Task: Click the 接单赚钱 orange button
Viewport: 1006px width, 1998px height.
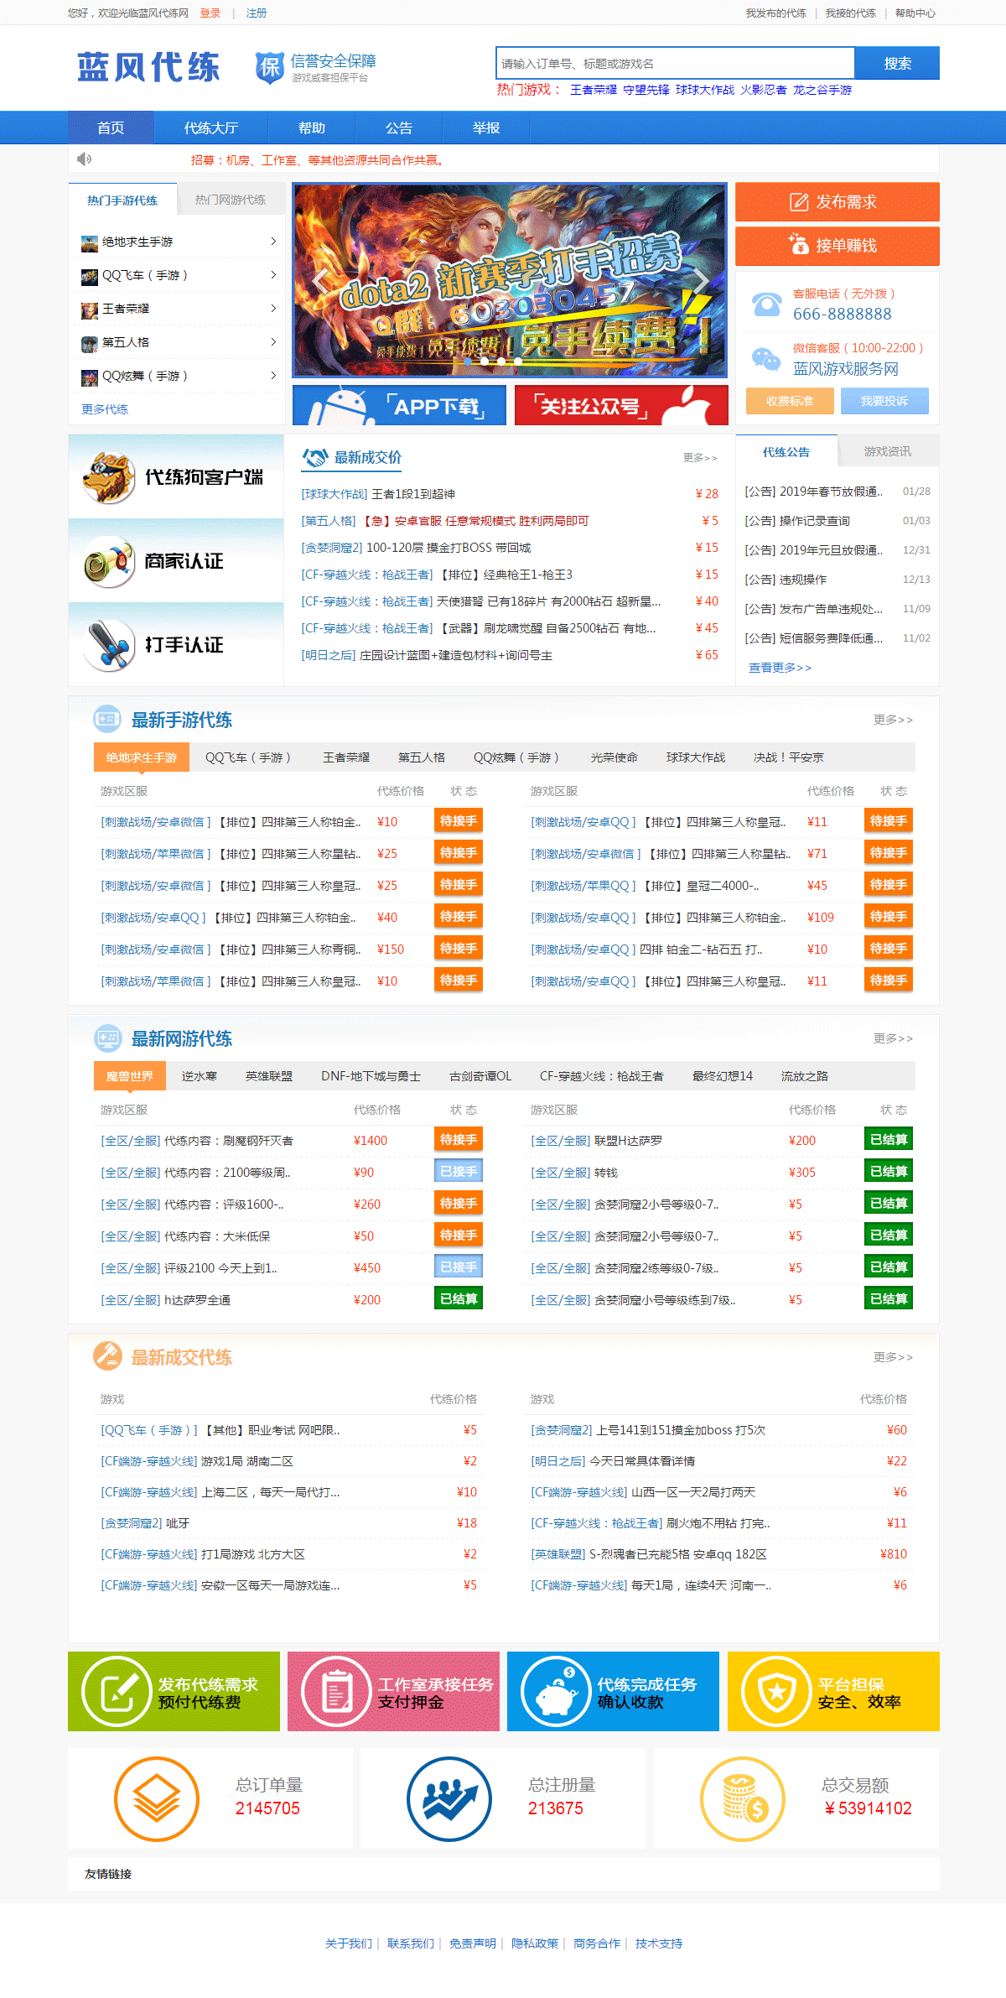Action: tap(837, 246)
